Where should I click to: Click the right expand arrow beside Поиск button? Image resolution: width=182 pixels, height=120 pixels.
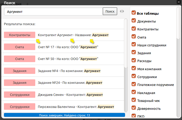(123, 12)
